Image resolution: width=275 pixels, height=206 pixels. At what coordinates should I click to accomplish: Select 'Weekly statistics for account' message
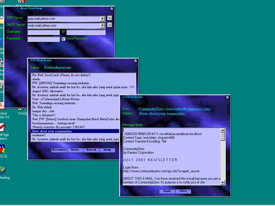pyautogui.click(x=58, y=127)
